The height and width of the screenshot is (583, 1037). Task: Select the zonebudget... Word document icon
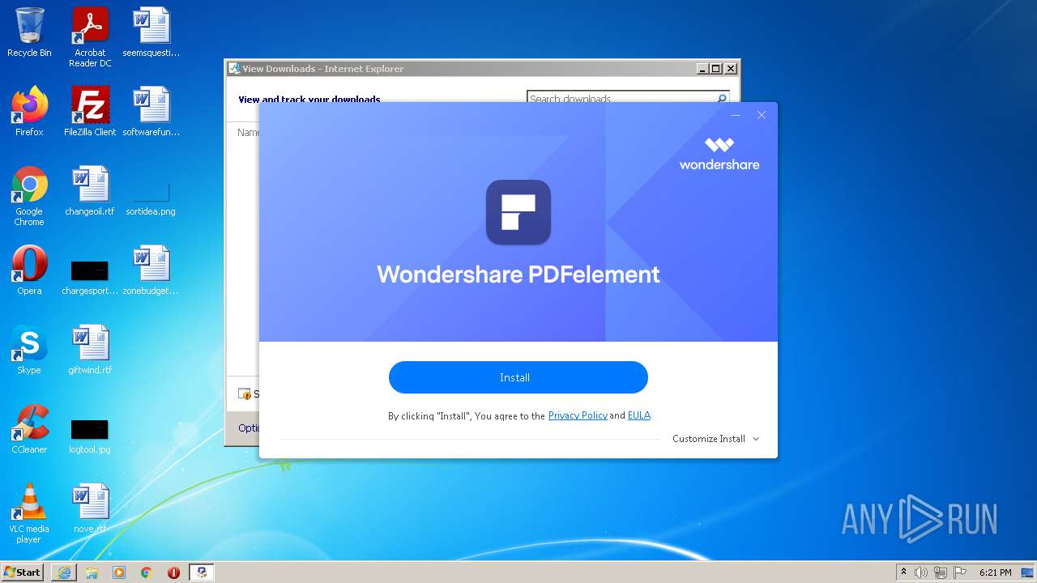pos(151,270)
